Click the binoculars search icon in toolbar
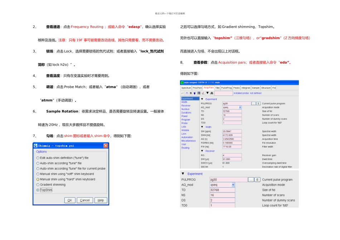This screenshot has width=340, height=240. (x=212, y=93)
